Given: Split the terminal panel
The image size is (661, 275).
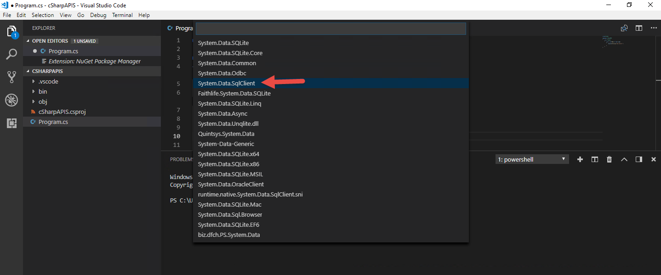Looking at the screenshot, I should point(595,159).
